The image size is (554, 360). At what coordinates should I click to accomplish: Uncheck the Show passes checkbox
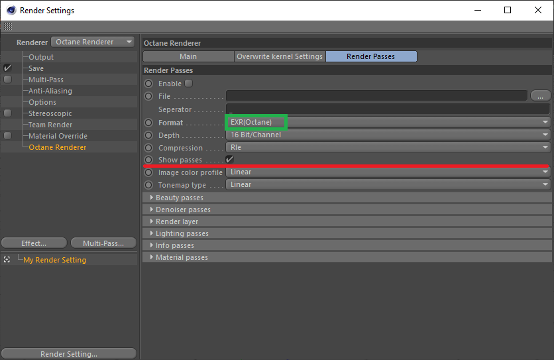(230, 160)
